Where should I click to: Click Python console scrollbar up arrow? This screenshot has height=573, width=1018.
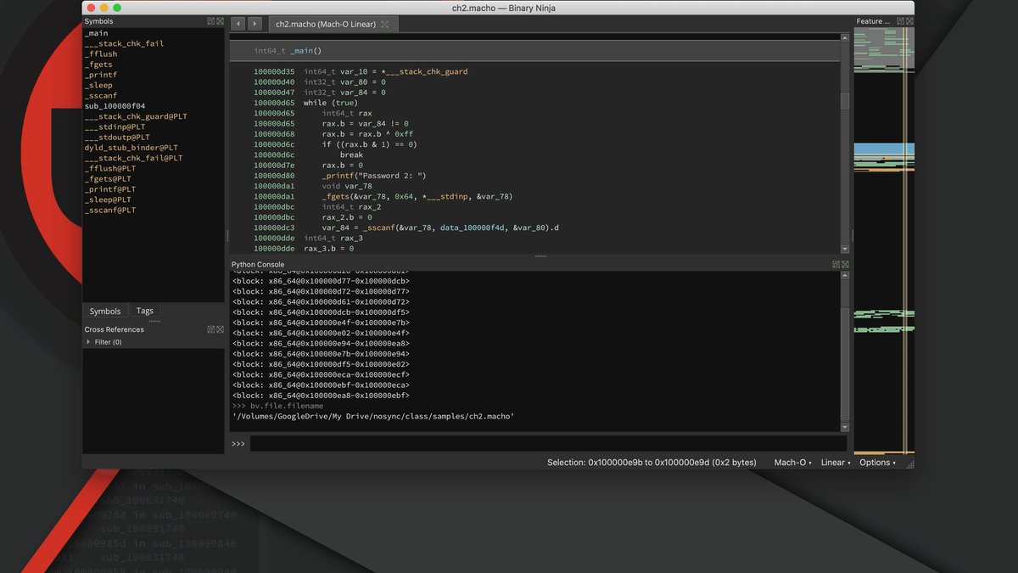pos(845,276)
